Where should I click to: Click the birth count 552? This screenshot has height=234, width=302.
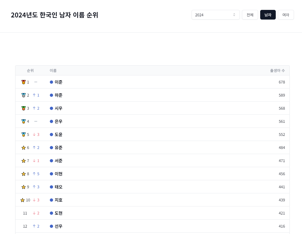[x=282, y=135]
